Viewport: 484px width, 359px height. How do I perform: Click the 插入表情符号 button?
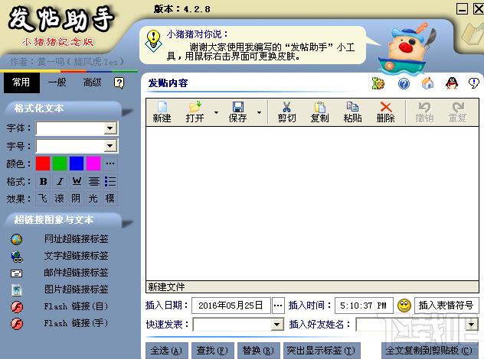[446, 306]
